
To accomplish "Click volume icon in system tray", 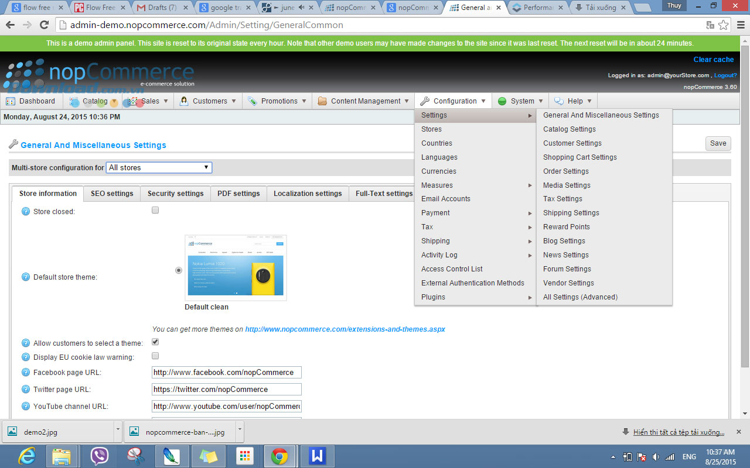I will [656, 457].
